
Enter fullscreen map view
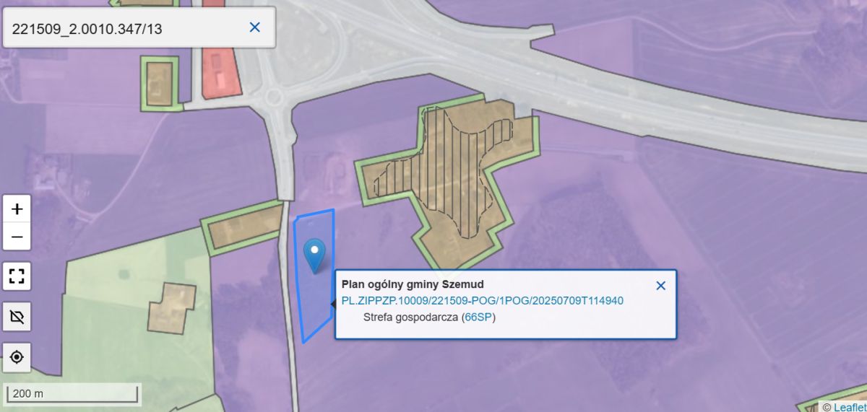[17, 276]
